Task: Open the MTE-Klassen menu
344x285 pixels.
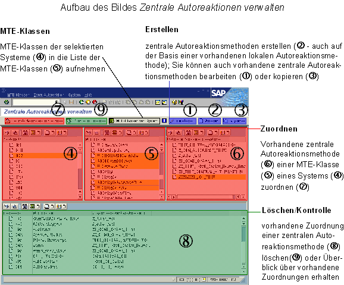Action: (18, 95)
